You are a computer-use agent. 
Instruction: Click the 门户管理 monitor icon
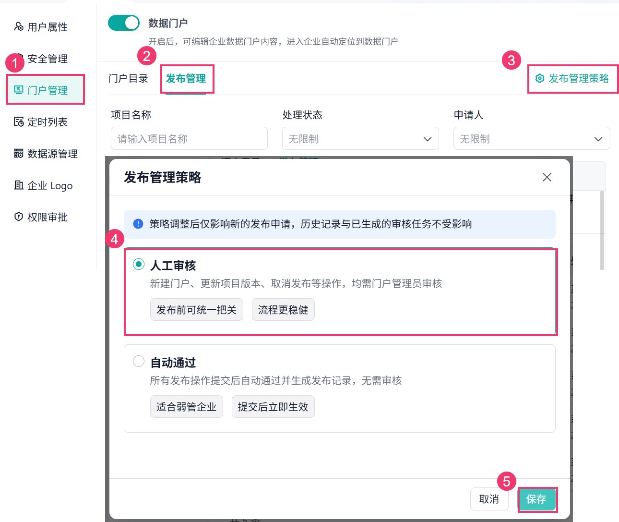point(19,90)
